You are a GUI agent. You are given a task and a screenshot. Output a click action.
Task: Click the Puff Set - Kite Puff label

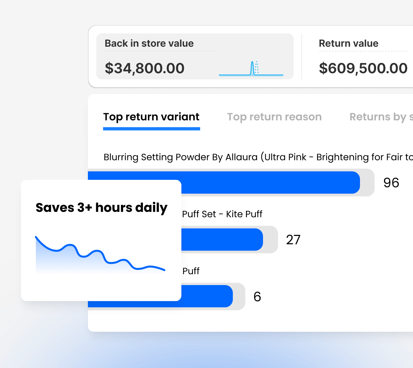pyautogui.click(x=222, y=214)
